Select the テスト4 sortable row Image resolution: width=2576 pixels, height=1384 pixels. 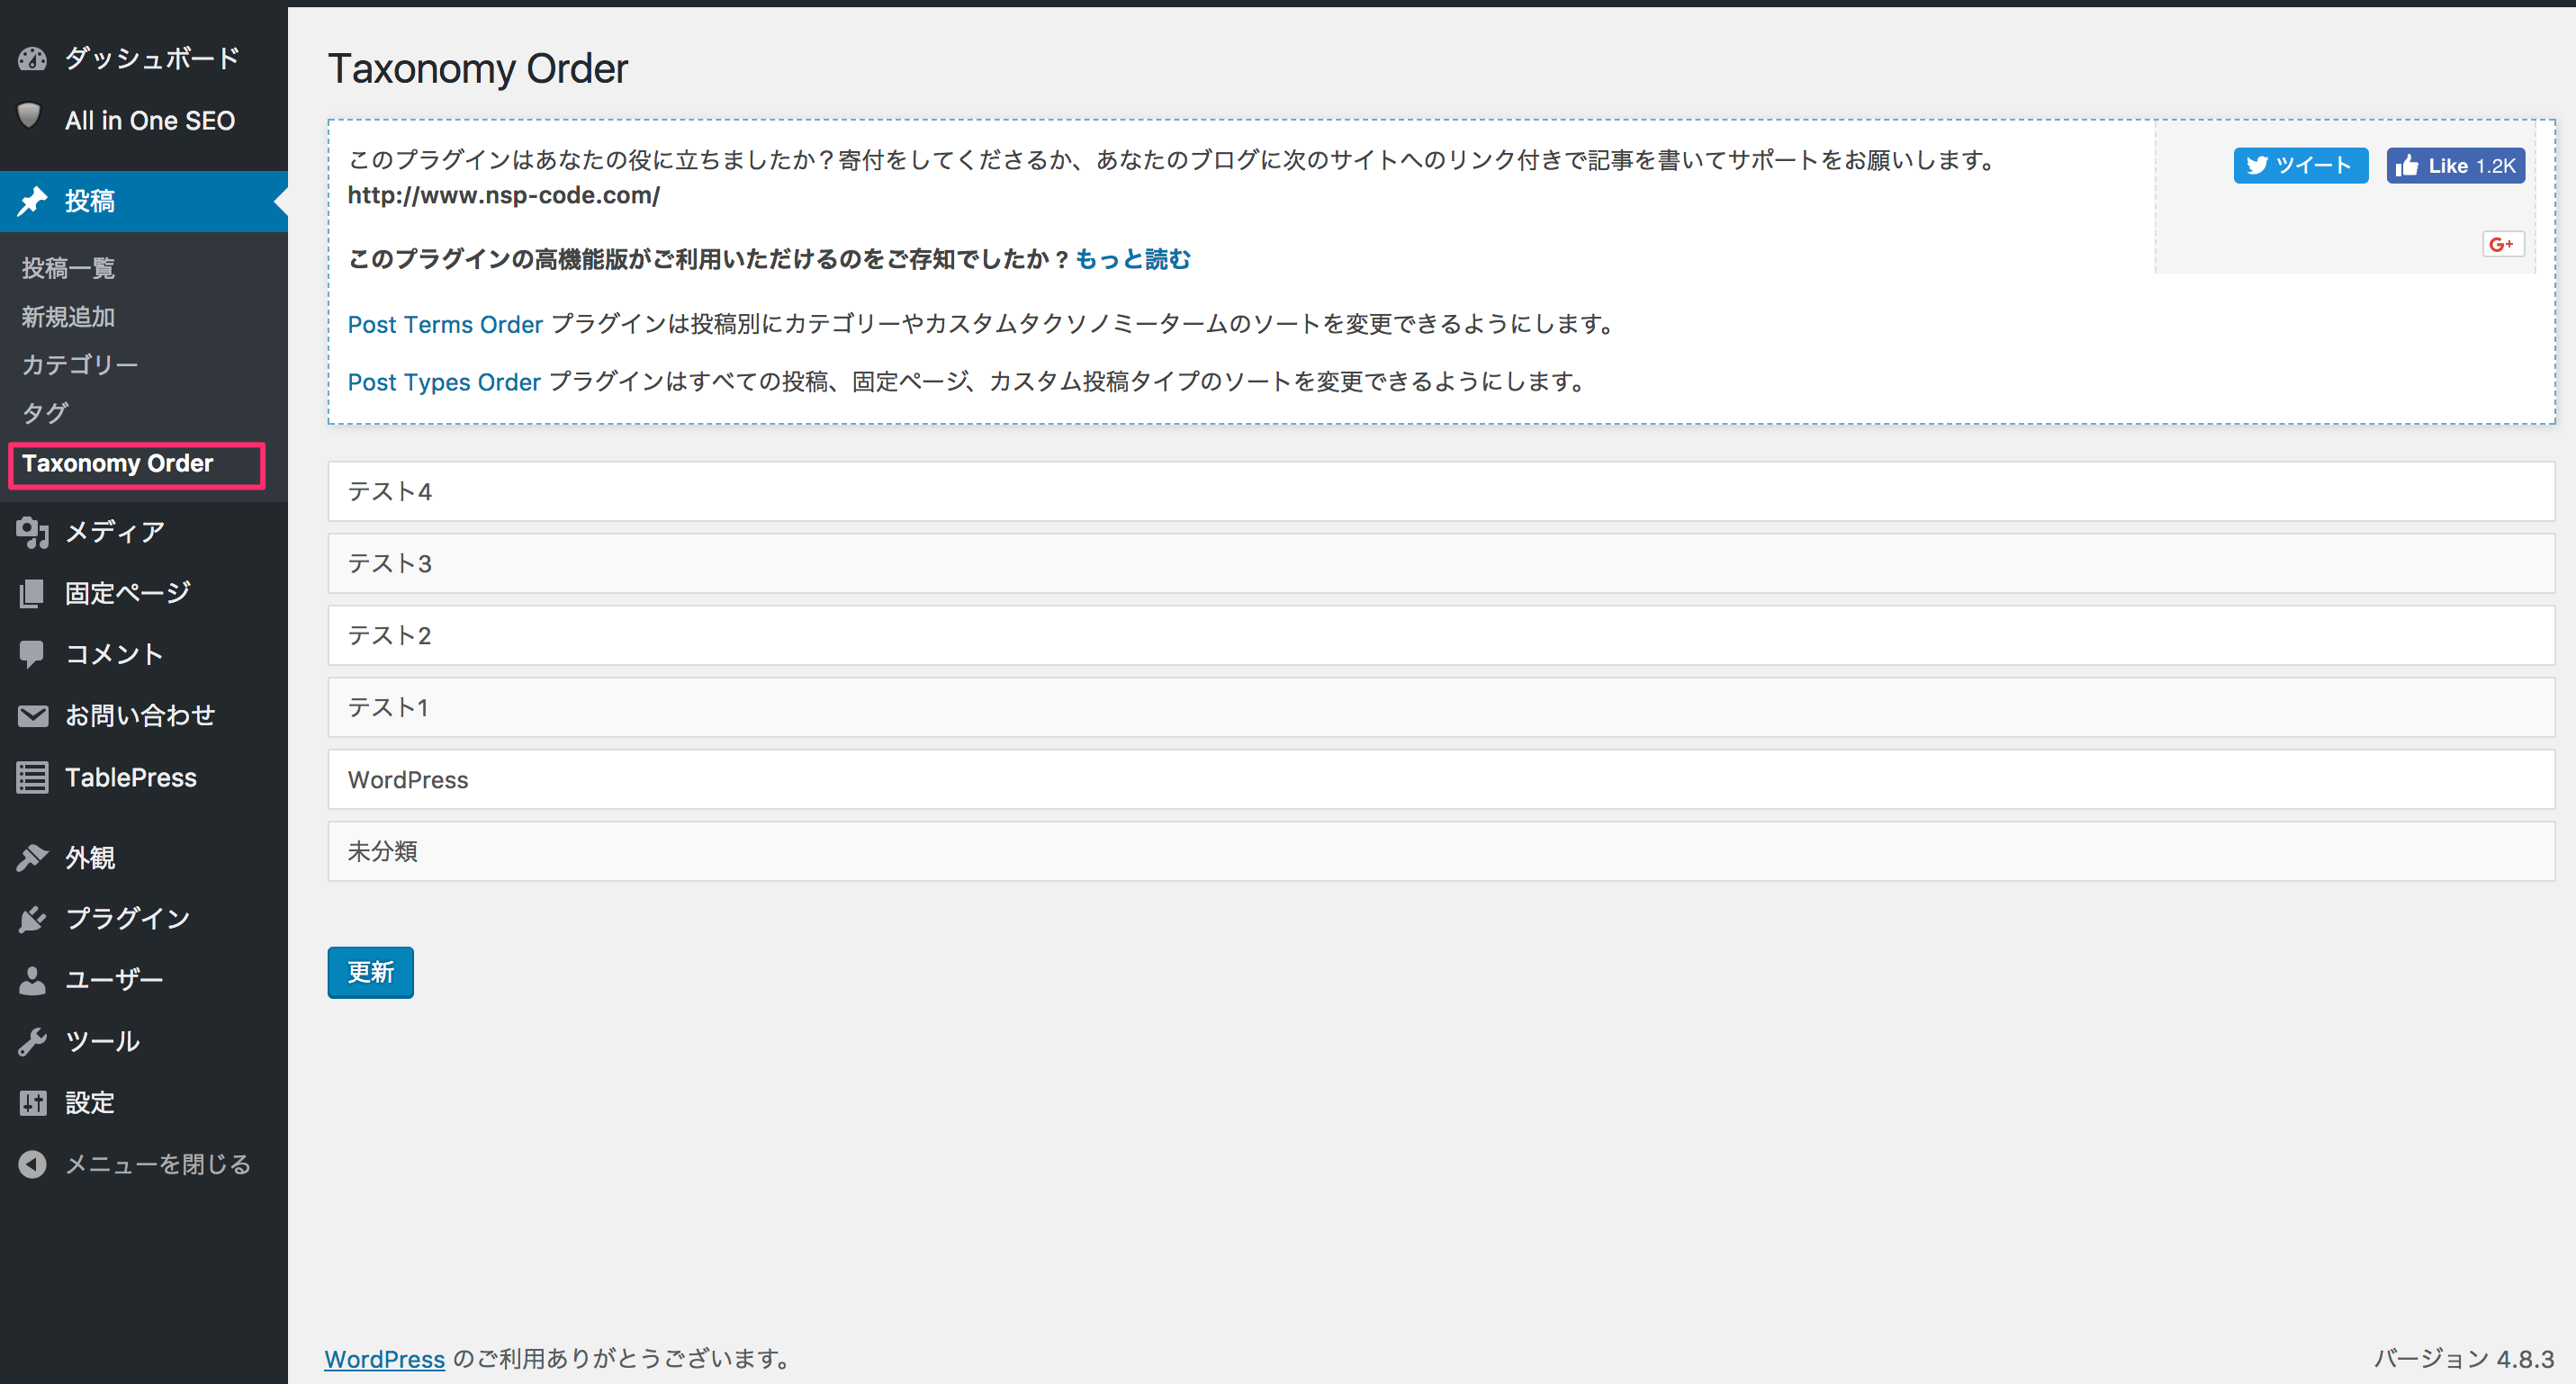(x=1441, y=491)
